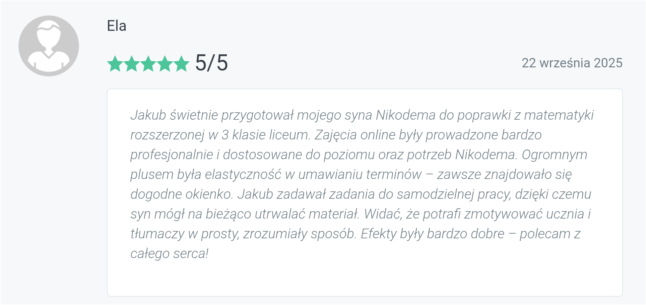Click the first green rating star
Image resolution: width=646 pixels, height=305 pixels.
click(x=115, y=64)
